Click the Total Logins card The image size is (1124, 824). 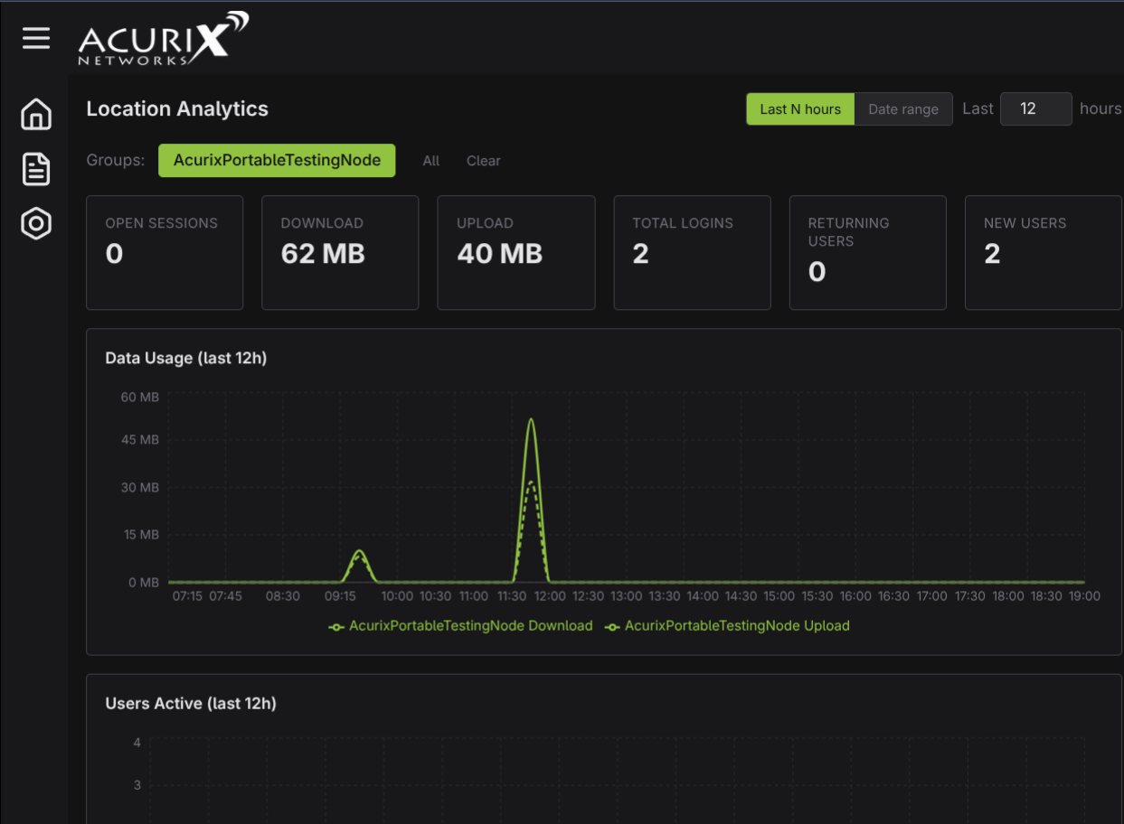click(x=692, y=253)
